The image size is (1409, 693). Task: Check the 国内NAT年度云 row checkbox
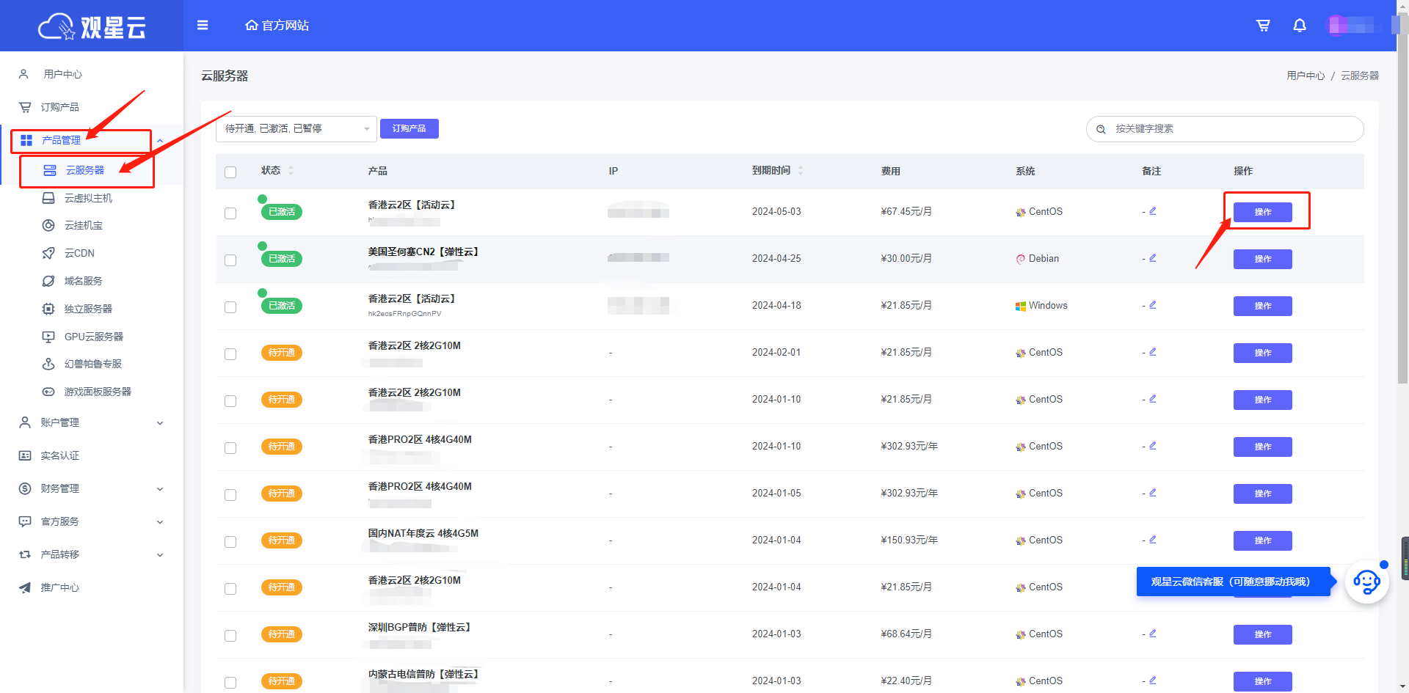[x=230, y=541]
